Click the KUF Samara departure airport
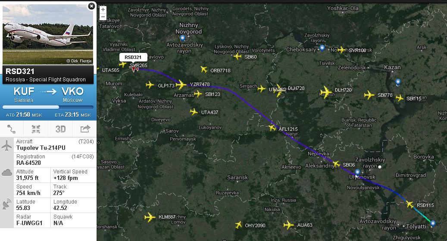This screenshot has height=241, width=447. click(x=24, y=95)
